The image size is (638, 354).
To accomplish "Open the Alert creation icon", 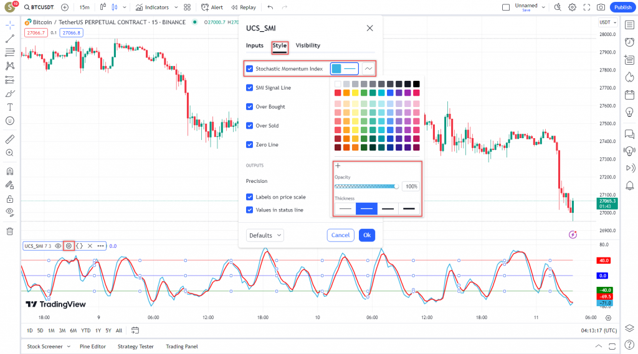I will 212,7.
